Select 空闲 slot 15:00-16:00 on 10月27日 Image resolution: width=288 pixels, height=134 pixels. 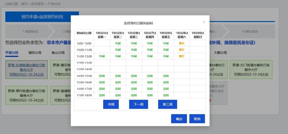click(x=150, y=82)
